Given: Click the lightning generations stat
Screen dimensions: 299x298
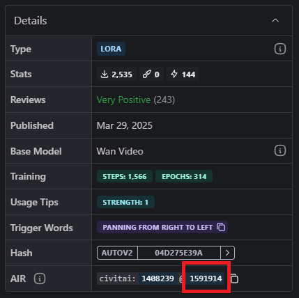Looking at the screenshot, I should point(183,74).
